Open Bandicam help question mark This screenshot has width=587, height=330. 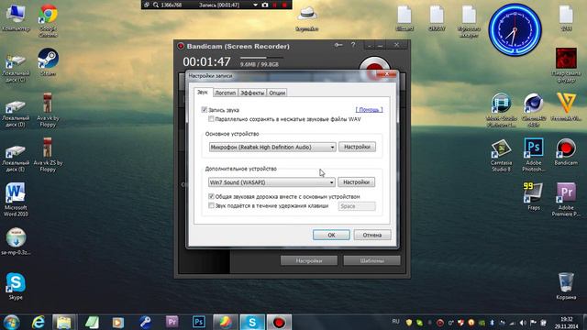(x=353, y=45)
